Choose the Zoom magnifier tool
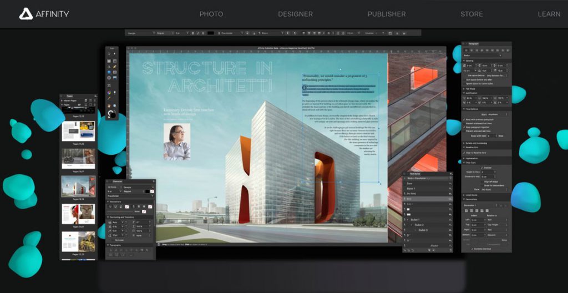This screenshot has height=293, width=568. pyautogui.click(x=114, y=105)
